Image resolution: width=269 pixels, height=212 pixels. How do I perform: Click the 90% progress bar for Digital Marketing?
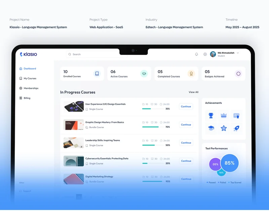(153, 181)
